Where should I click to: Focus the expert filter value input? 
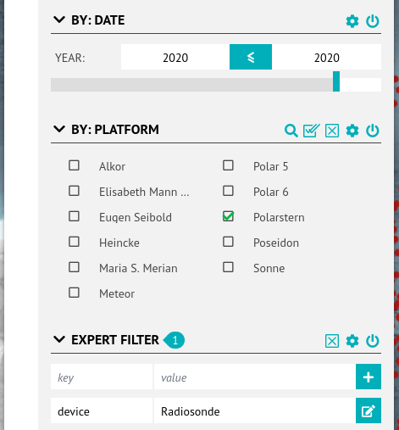[255, 377]
